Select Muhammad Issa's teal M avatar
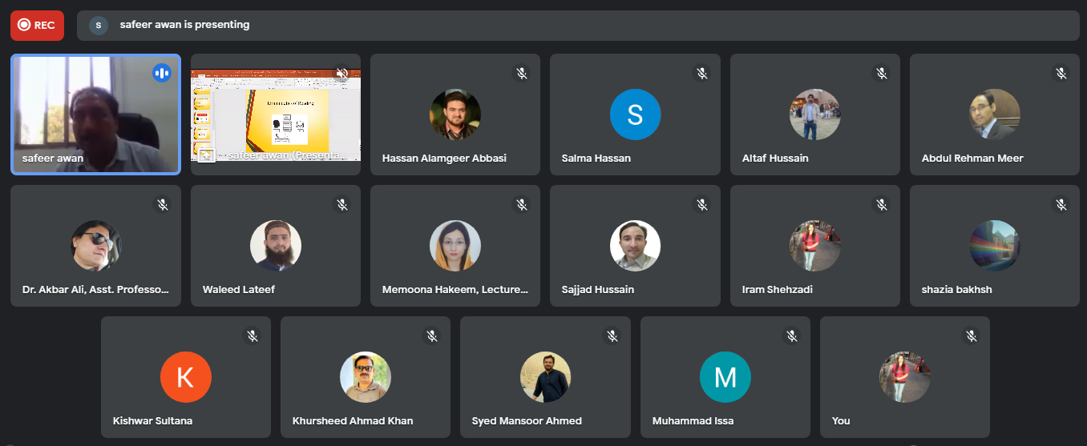 coord(725,376)
